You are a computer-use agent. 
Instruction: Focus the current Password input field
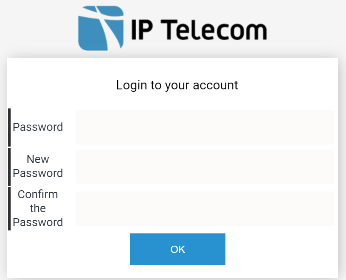205,127
